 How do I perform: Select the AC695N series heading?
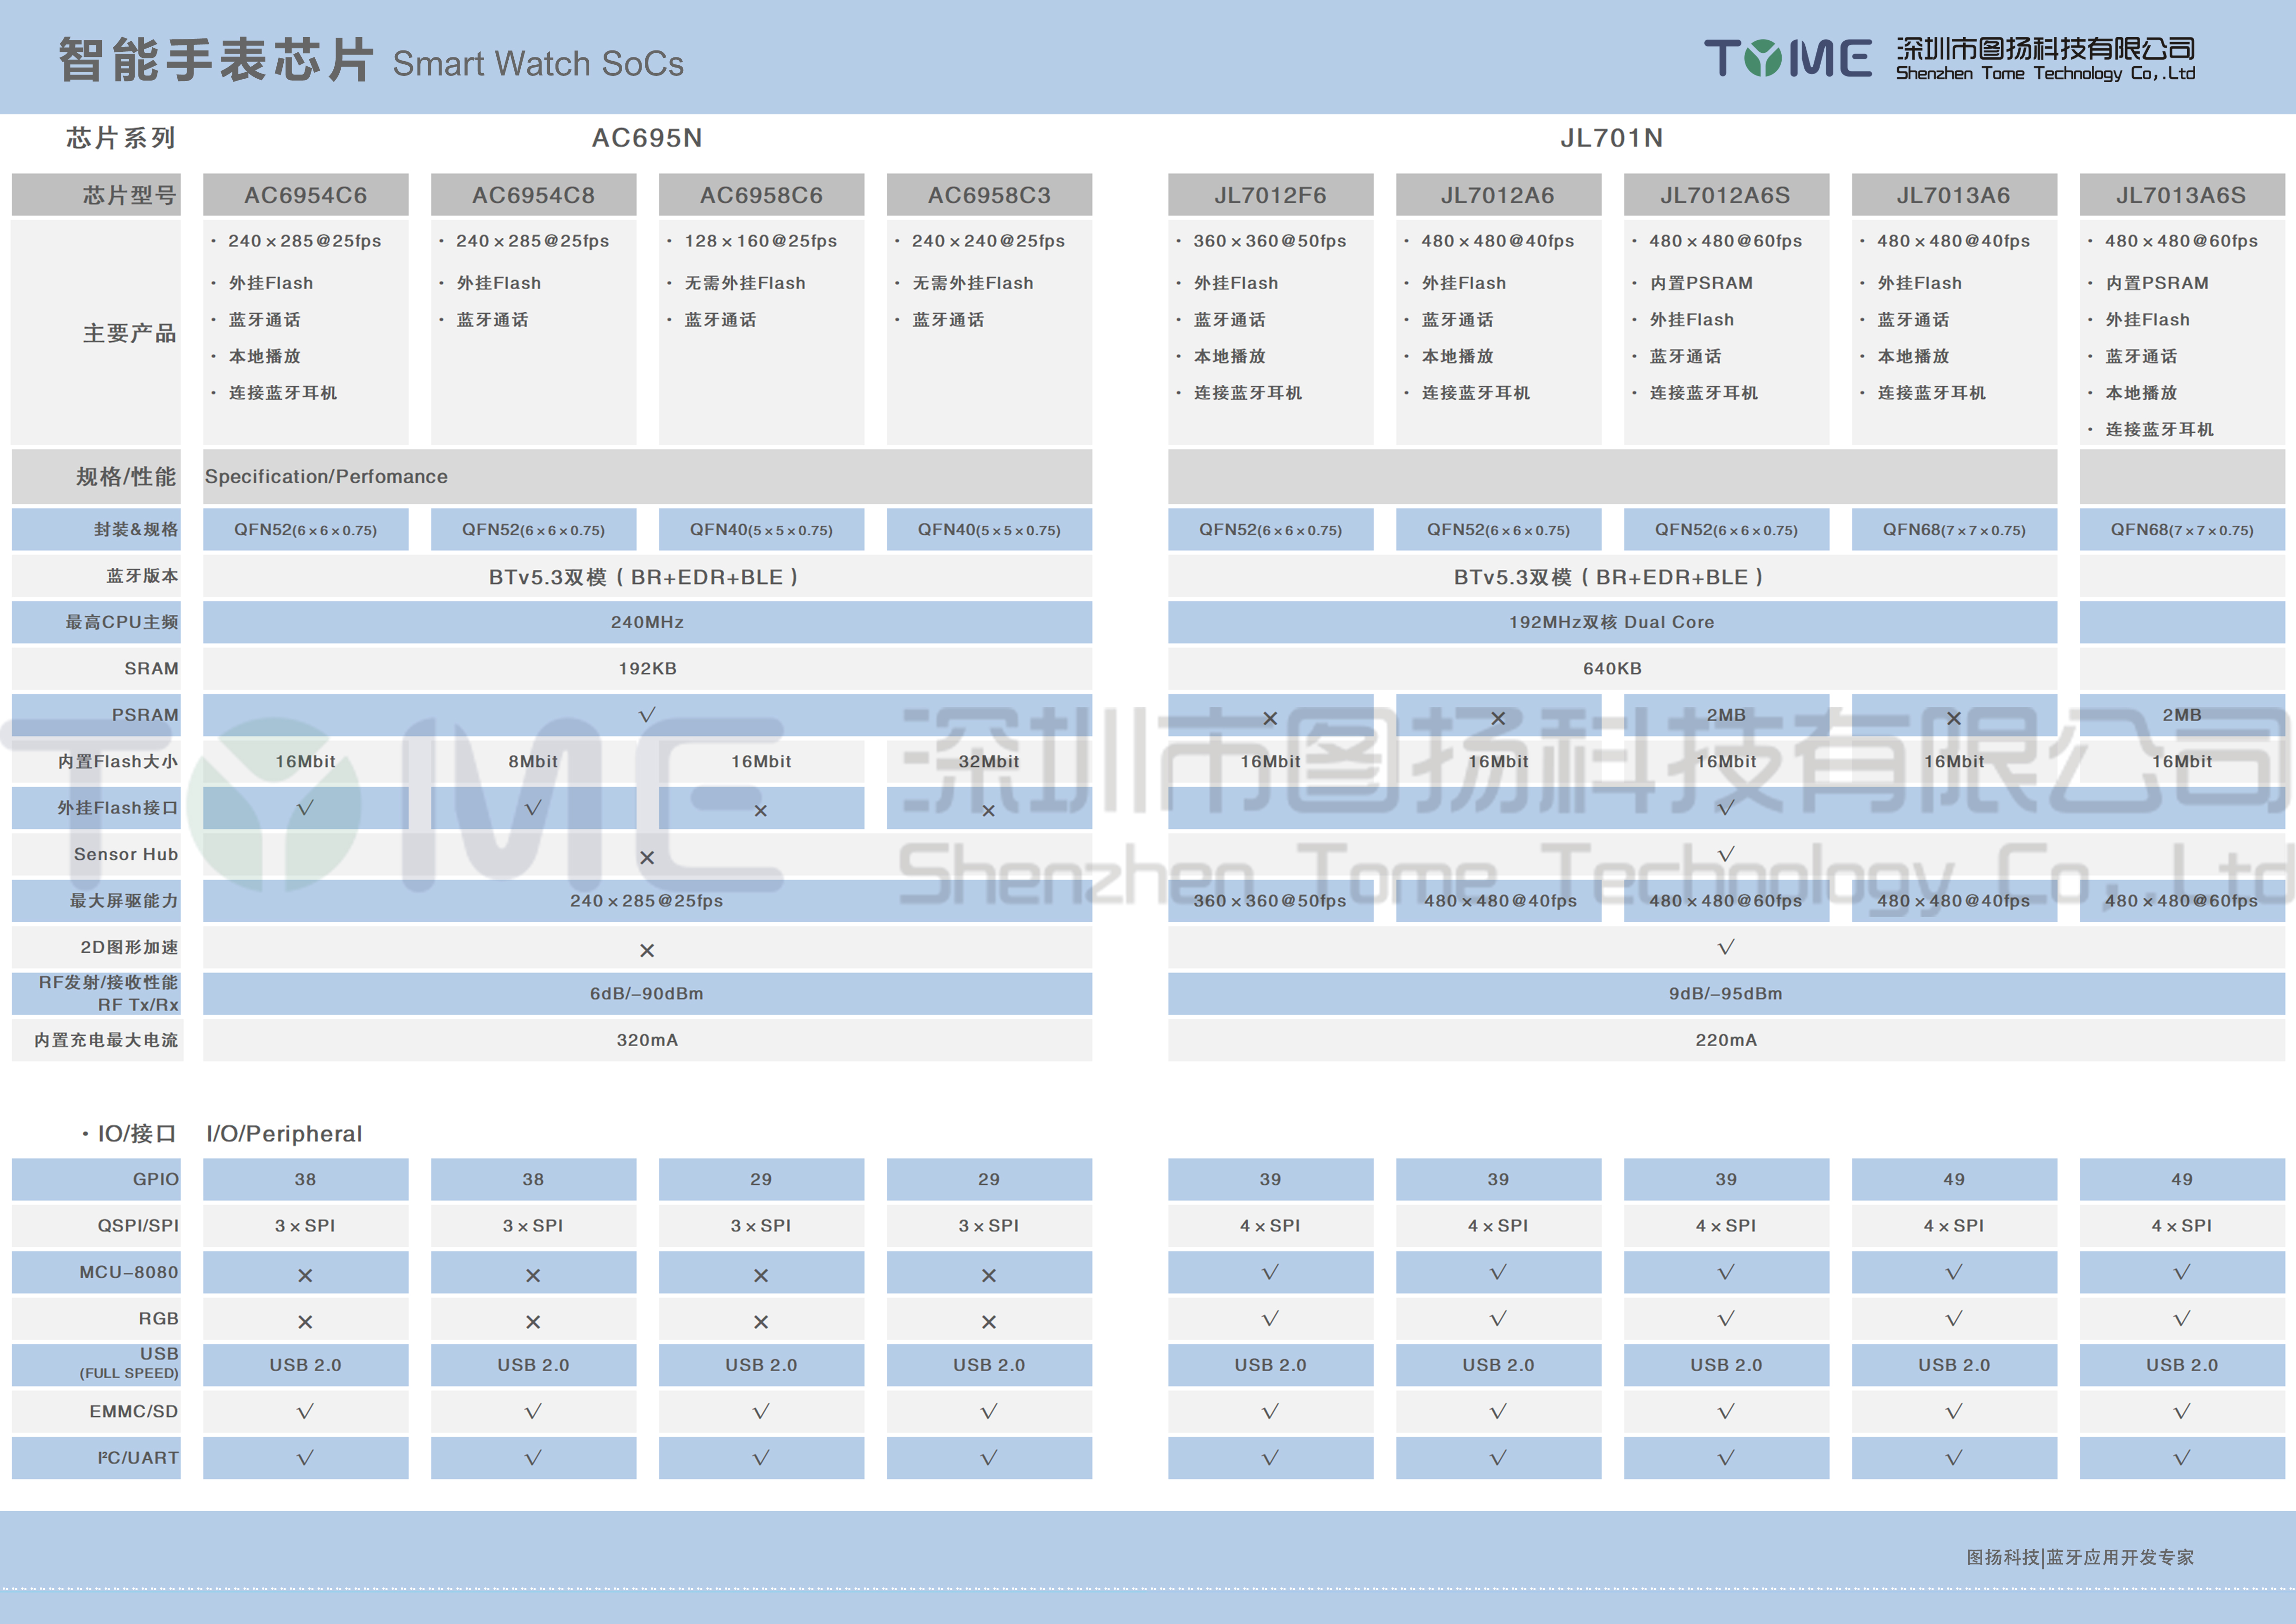click(647, 138)
